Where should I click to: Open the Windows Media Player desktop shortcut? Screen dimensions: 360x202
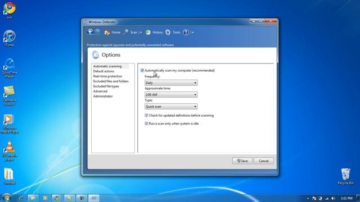10,123
